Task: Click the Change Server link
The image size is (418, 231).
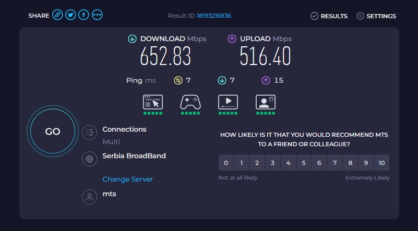Action: 127,179
